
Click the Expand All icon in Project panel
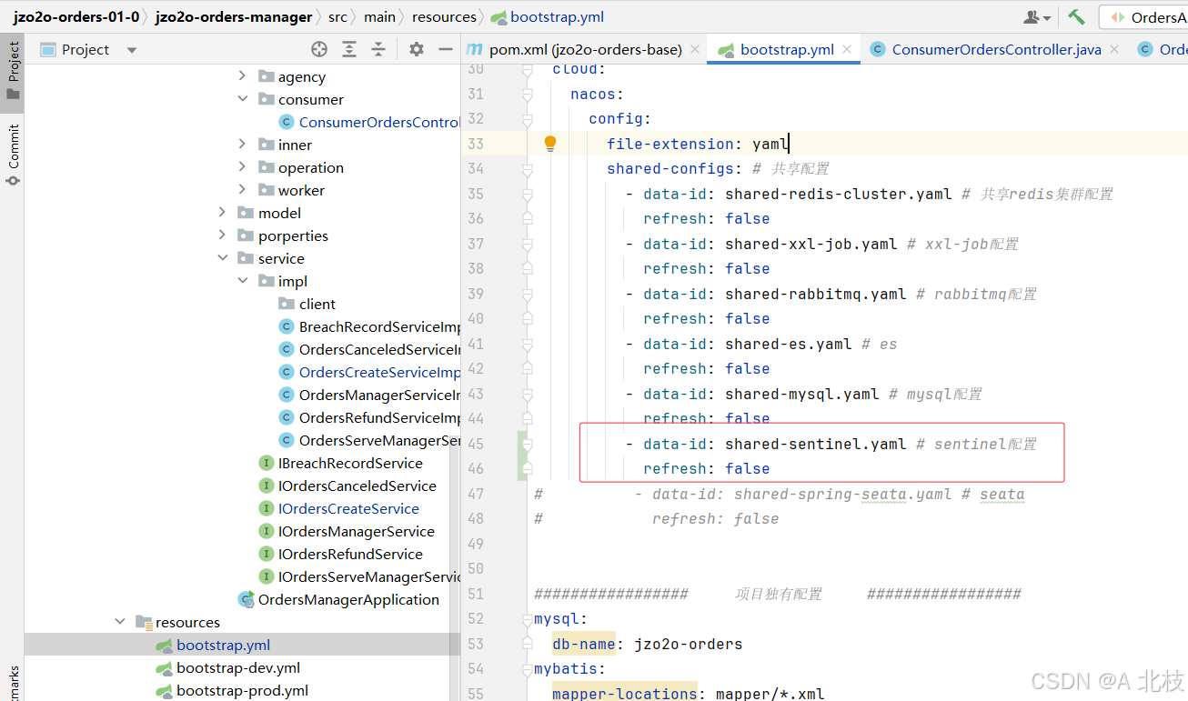point(349,49)
